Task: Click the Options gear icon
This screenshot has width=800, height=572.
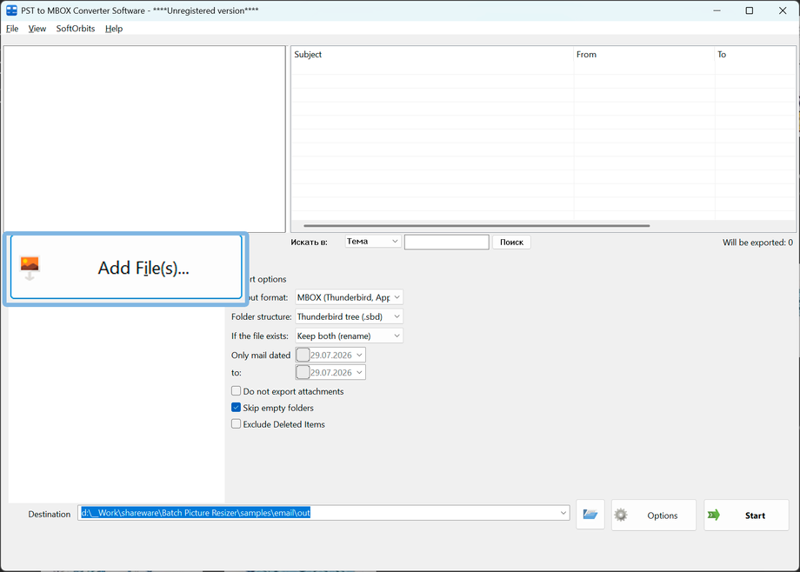Action: pyautogui.click(x=620, y=515)
